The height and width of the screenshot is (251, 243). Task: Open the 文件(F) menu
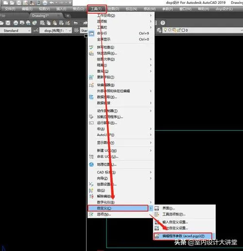(10, 9)
